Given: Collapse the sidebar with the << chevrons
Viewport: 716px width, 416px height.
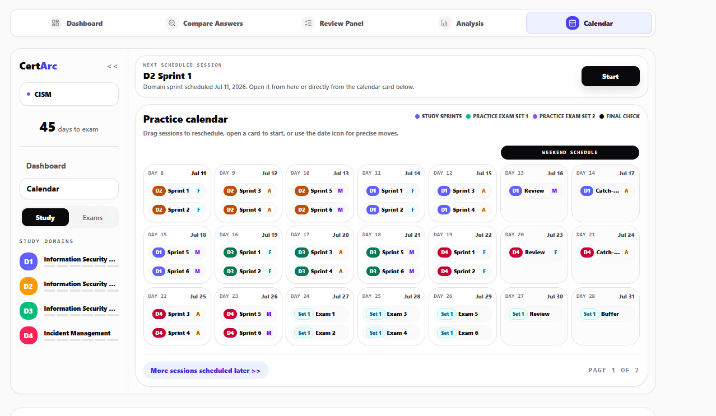Looking at the screenshot, I should 113,66.
